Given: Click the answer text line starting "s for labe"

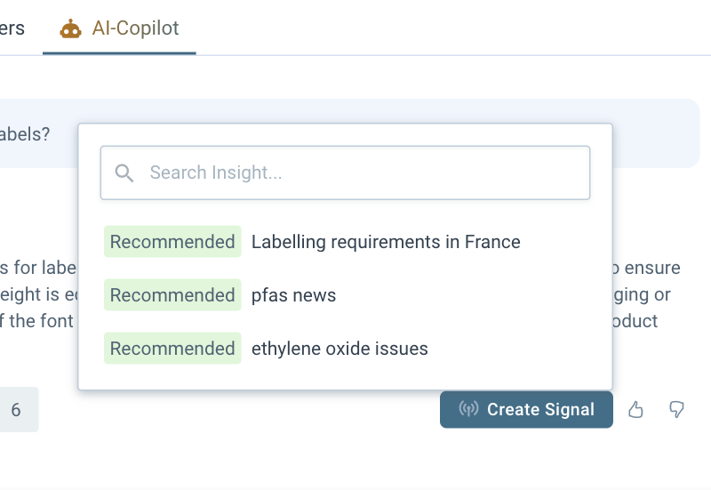Looking at the screenshot, I should pyautogui.click(x=39, y=268).
